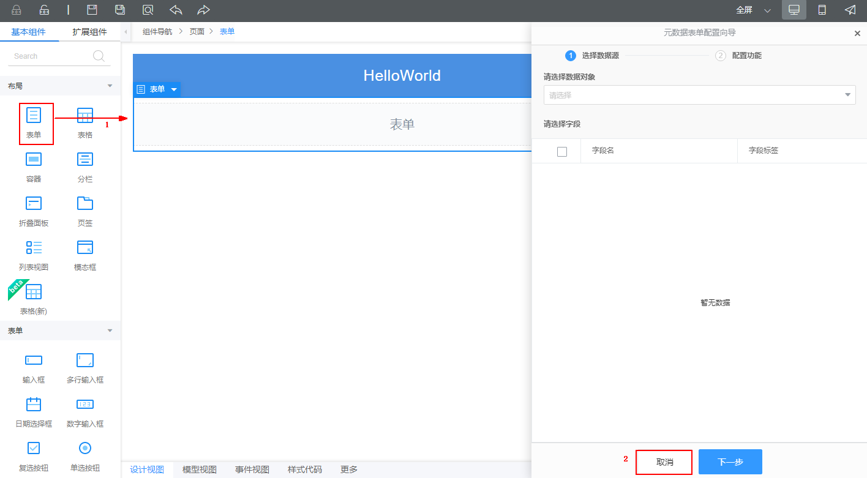Click the HelloWorld header on canvas
Image resolution: width=867 pixels, height=478 pixels.
402,75
